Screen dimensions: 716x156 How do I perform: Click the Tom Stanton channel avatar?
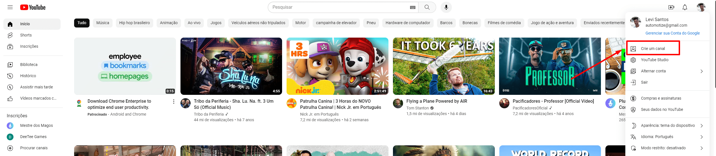(398, 103)
